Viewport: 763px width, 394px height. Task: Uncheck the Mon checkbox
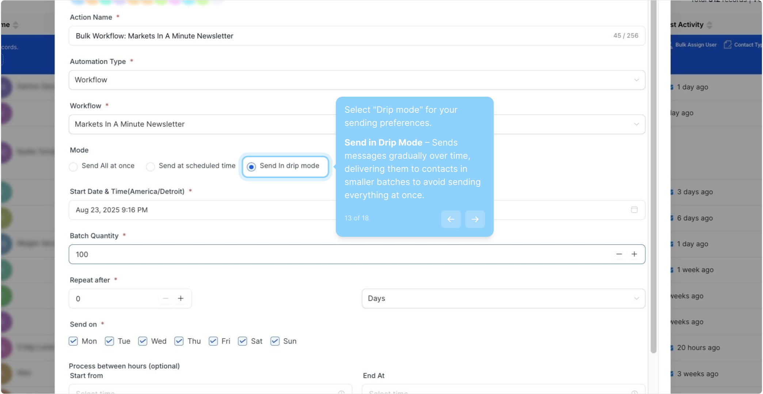point(73,341)
